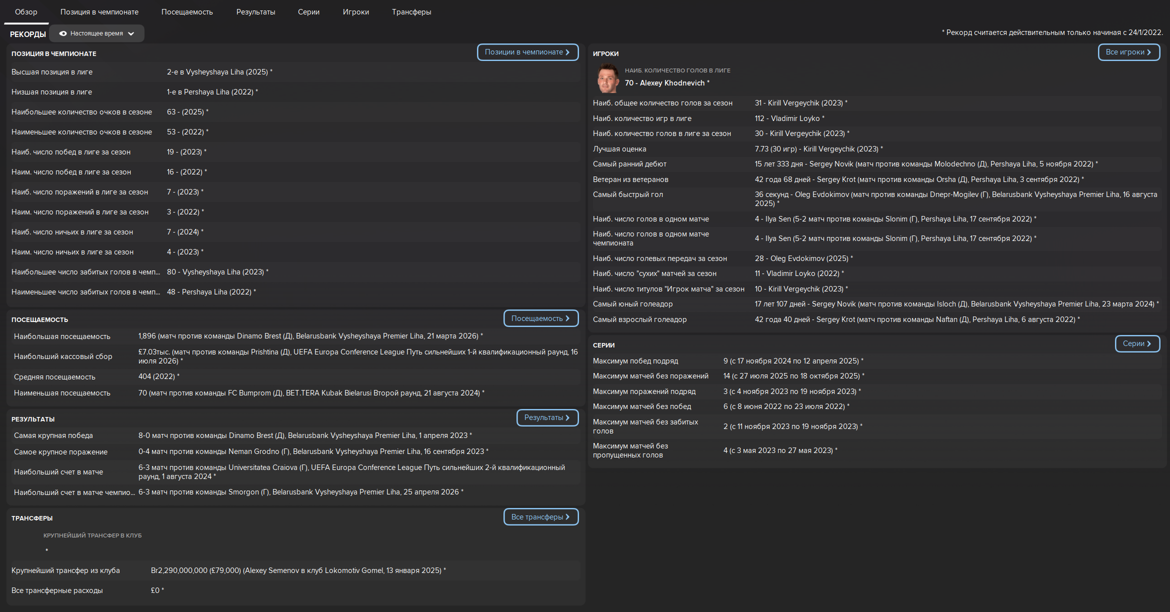Screen dimensions: 1170x612
Task: Click Все трансферные расходы £0 value
Action: pos(157,590)
